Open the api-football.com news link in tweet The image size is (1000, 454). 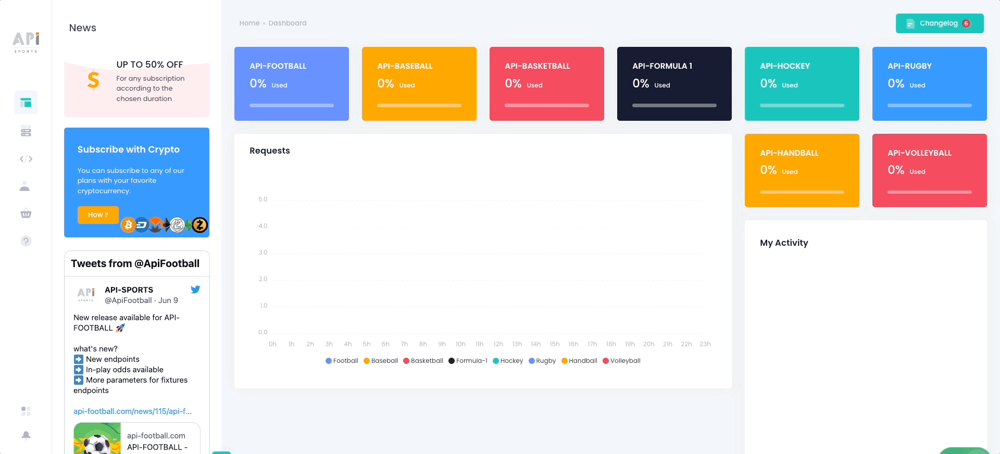pyautogui.click(x=132, y=411)
